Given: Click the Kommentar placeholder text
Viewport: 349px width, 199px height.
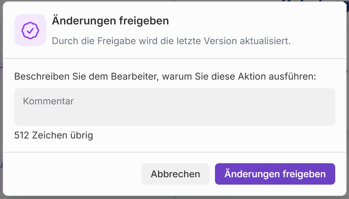Looking at the screenshot, I should [x=48, y=101].
